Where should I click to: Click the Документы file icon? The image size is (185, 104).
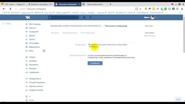(27, 65)
